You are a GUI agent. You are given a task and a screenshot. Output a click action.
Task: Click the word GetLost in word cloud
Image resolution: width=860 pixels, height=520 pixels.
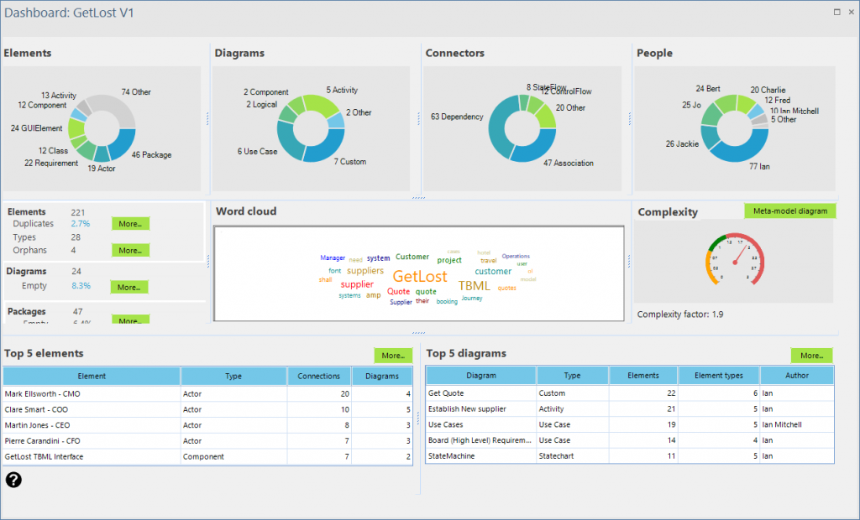tap(420, 277)
